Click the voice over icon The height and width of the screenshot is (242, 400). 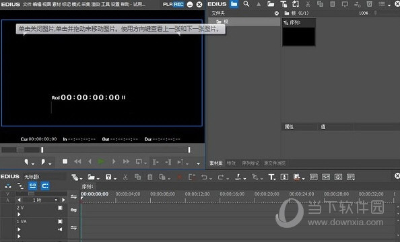tap(284, 177)
